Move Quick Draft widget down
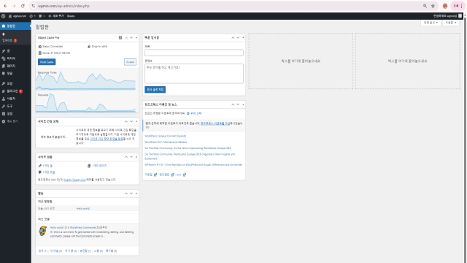 click(238, 38)
